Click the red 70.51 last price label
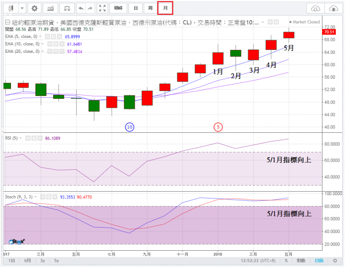The image size is (345, 267). tap(329, 32)
